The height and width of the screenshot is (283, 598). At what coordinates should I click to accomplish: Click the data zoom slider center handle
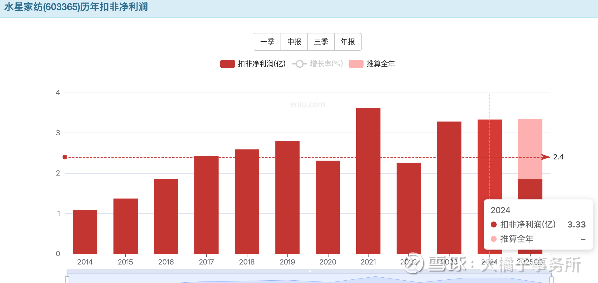tap(309, 271)
